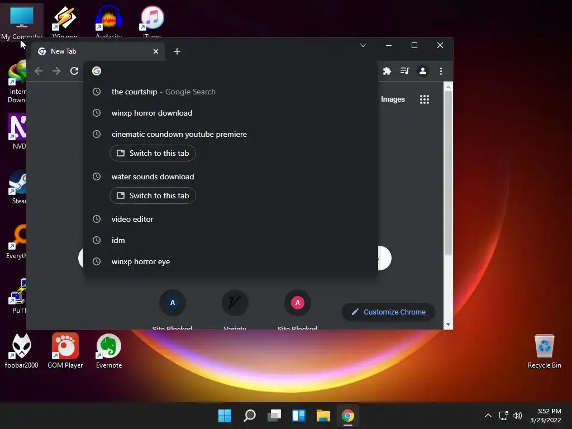The width and height of the screenshot is (572, 429).
Task: Select the Winamp desktop icon
Action: [x=65, y=22]
